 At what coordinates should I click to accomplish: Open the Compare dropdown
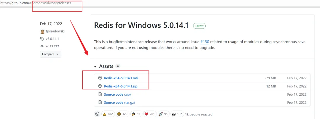50,54
